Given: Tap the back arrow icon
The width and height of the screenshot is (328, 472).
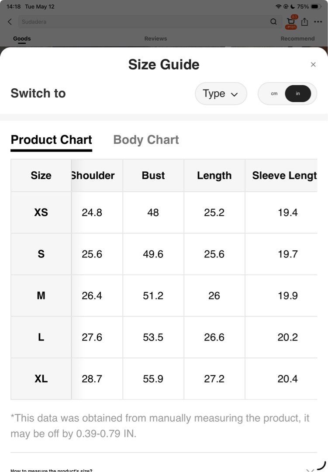Looking at the screenshot, I should coord(10,22).
